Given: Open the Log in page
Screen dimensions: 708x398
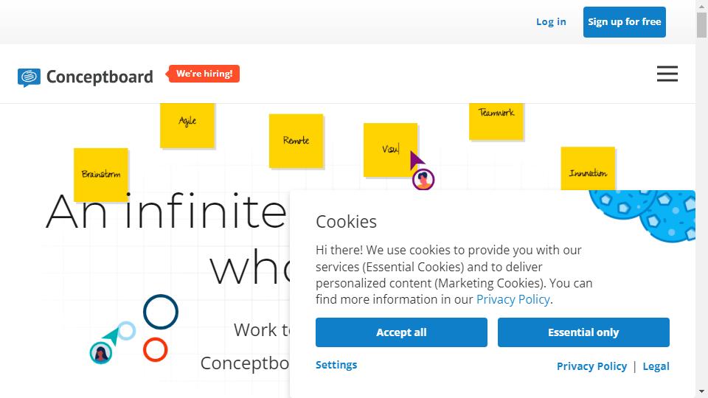Looking at the screenshot, I should (x=551, y=21).
